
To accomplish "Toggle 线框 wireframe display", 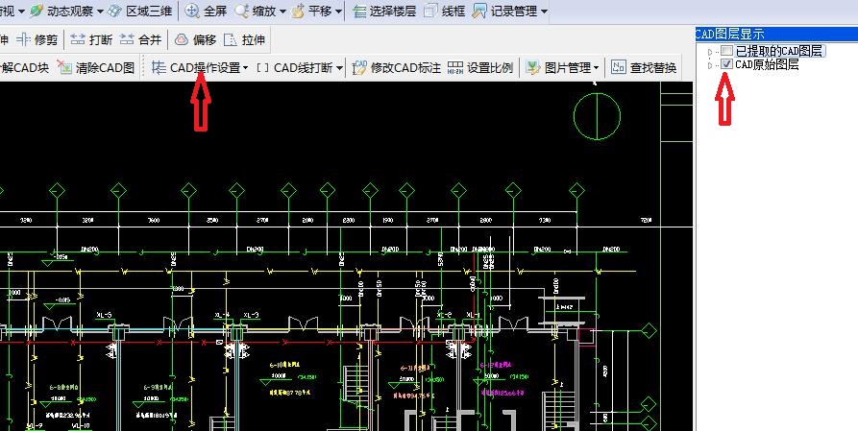I will pos(445,11).
